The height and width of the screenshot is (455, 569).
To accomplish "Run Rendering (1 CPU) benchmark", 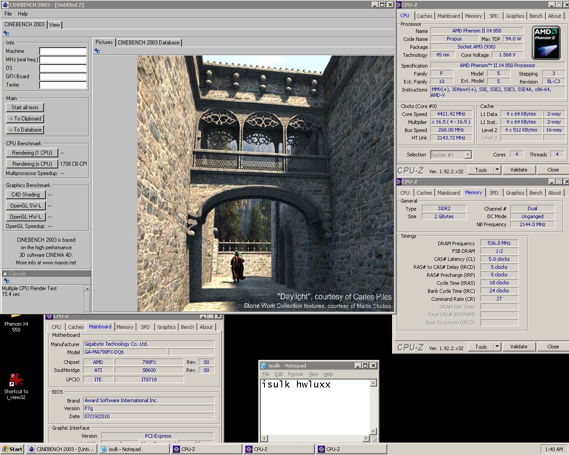I will tap(32, 153).
